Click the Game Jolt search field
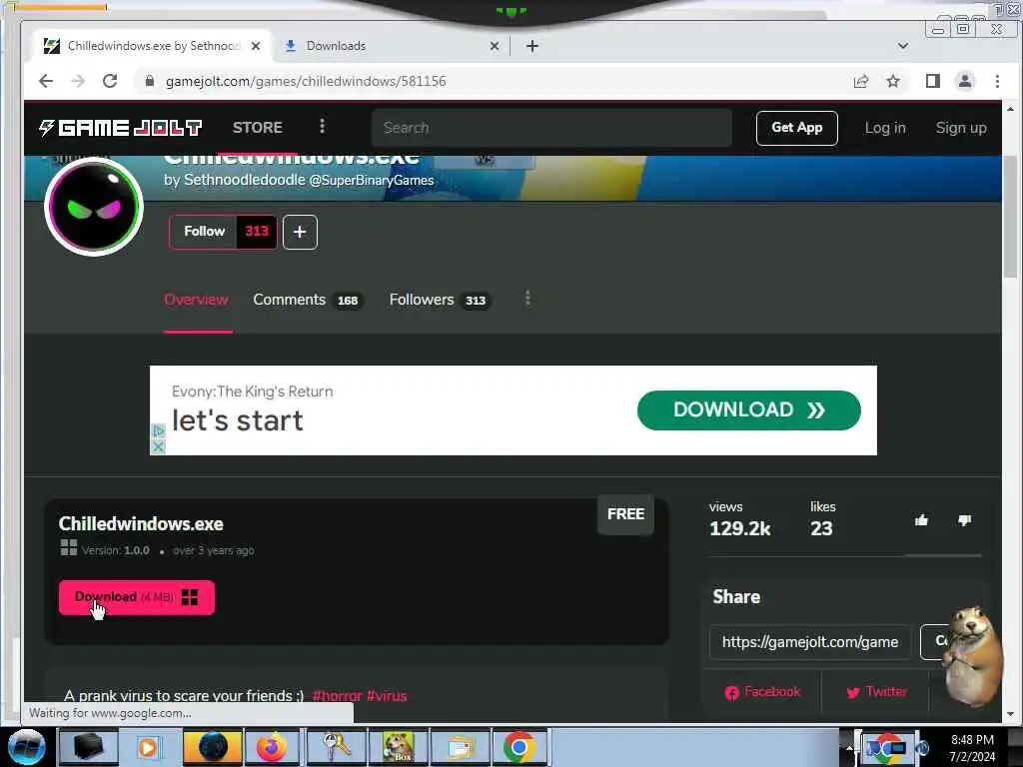1023x767 pixels. (551, 128)
